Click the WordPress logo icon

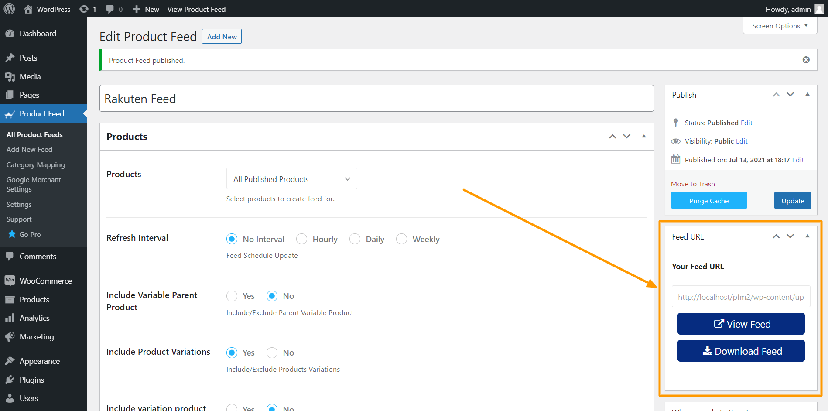click(9, 9)
